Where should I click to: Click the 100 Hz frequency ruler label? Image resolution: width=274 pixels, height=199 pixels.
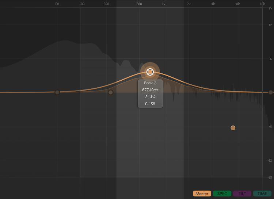click(x=82, y=4)
